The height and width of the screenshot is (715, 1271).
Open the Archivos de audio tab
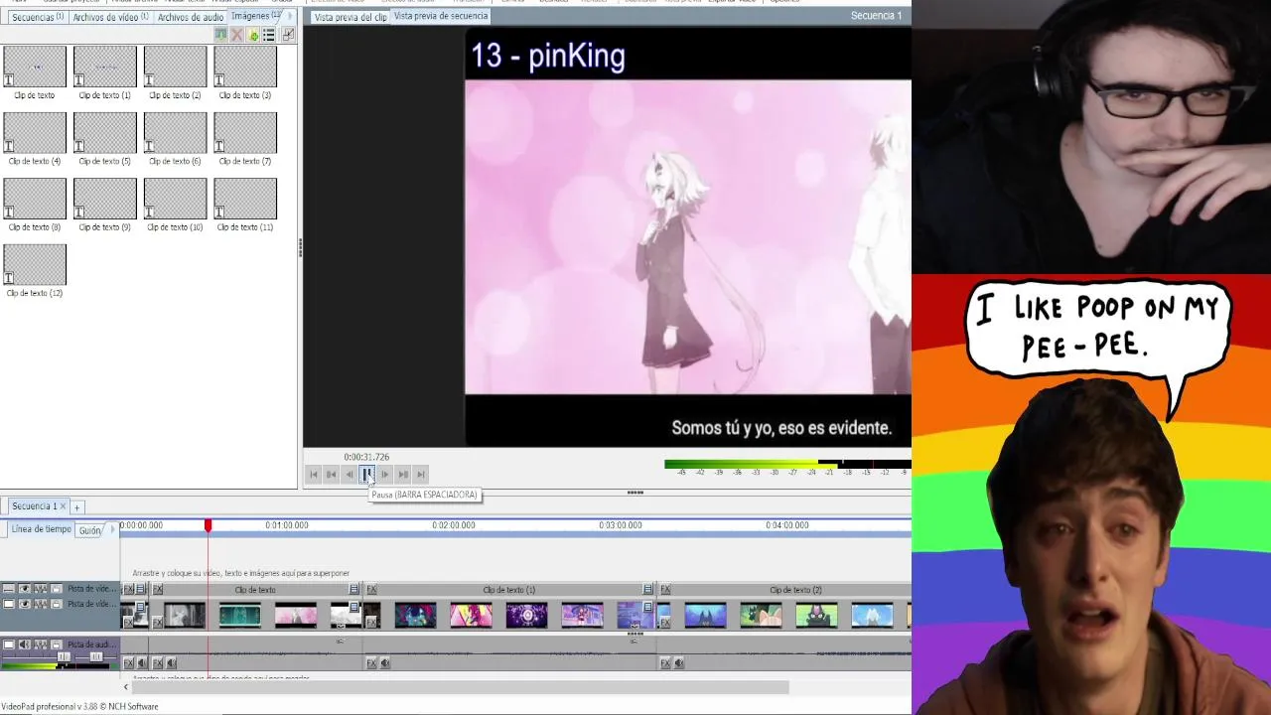[x=190, y=17]
